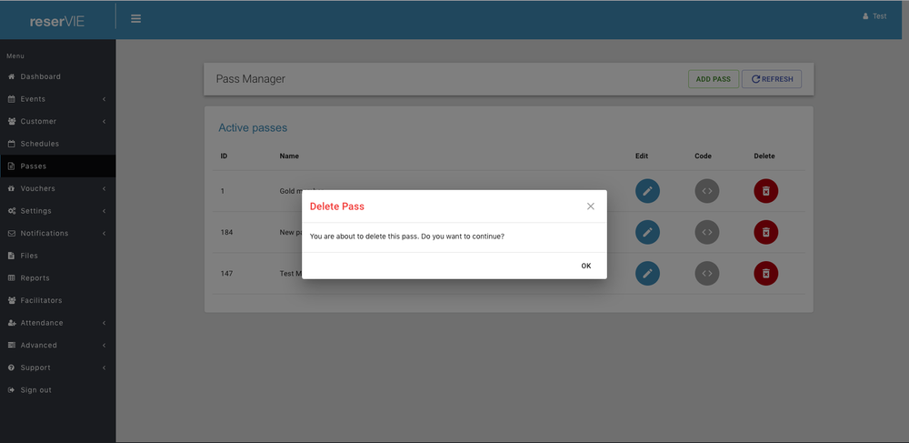The width and height of the screenshot is (909, 443).
Task: Open the Support menu item
Action: (x=58, y=367)
